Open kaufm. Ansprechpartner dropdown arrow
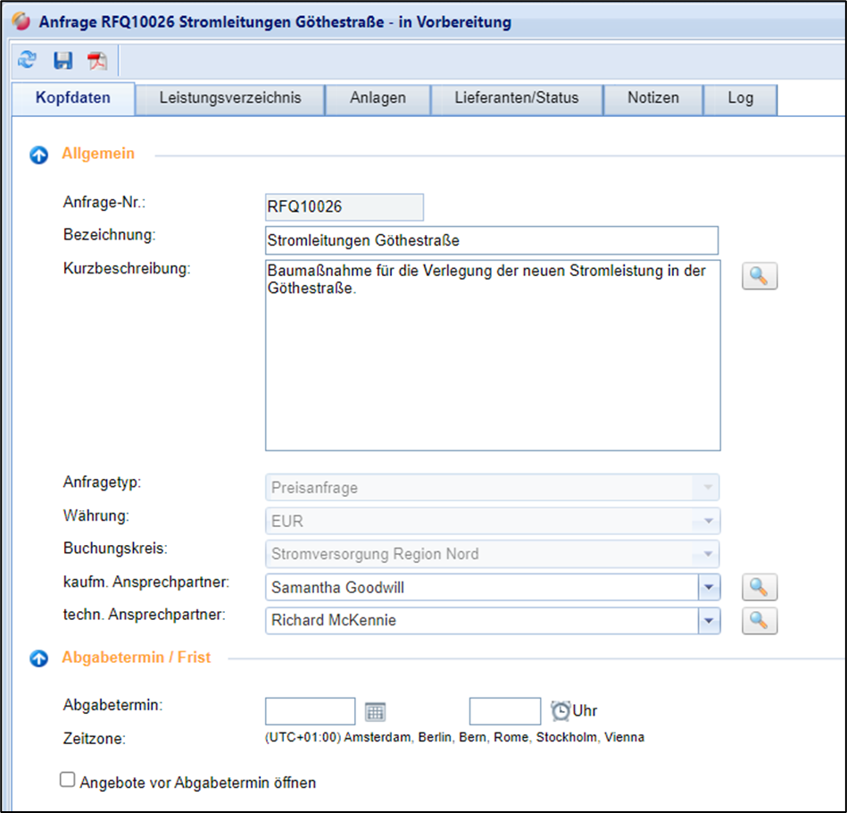 [x=709, y=587]
